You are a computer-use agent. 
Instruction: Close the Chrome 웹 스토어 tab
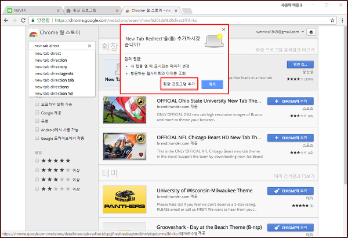176,10
